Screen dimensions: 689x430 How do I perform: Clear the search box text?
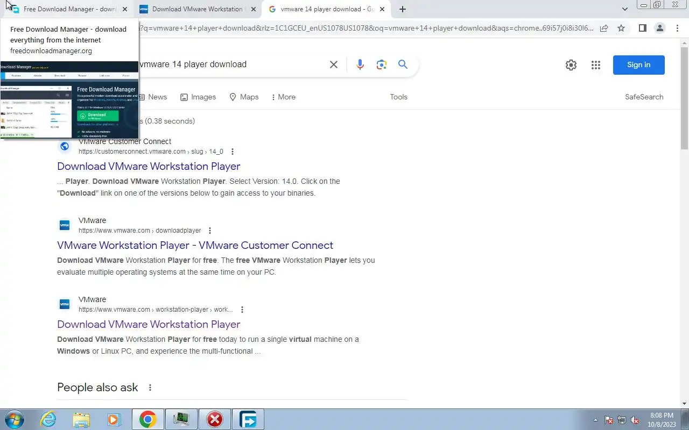(334, 64)
